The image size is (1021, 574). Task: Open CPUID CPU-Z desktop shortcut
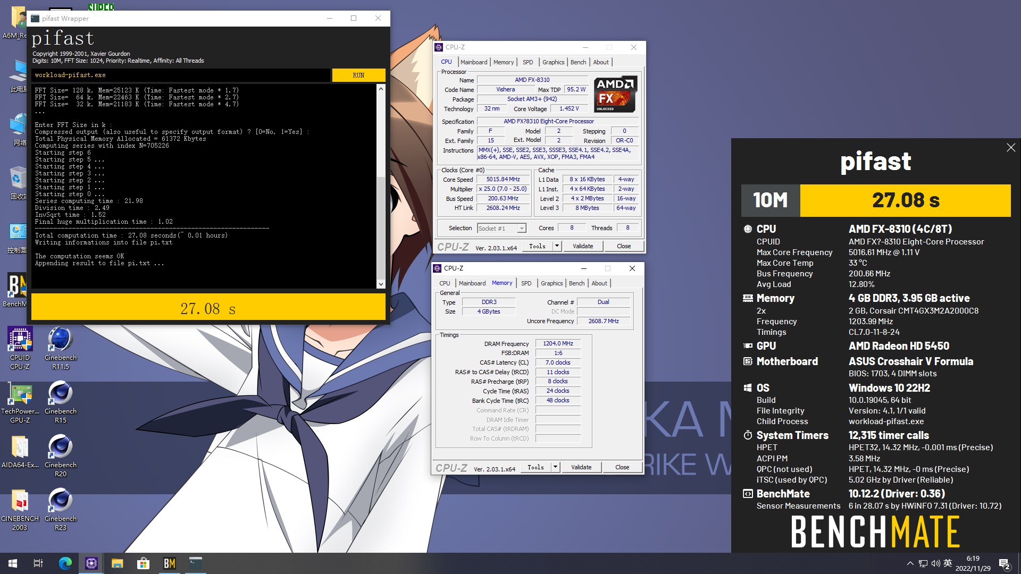20,348
